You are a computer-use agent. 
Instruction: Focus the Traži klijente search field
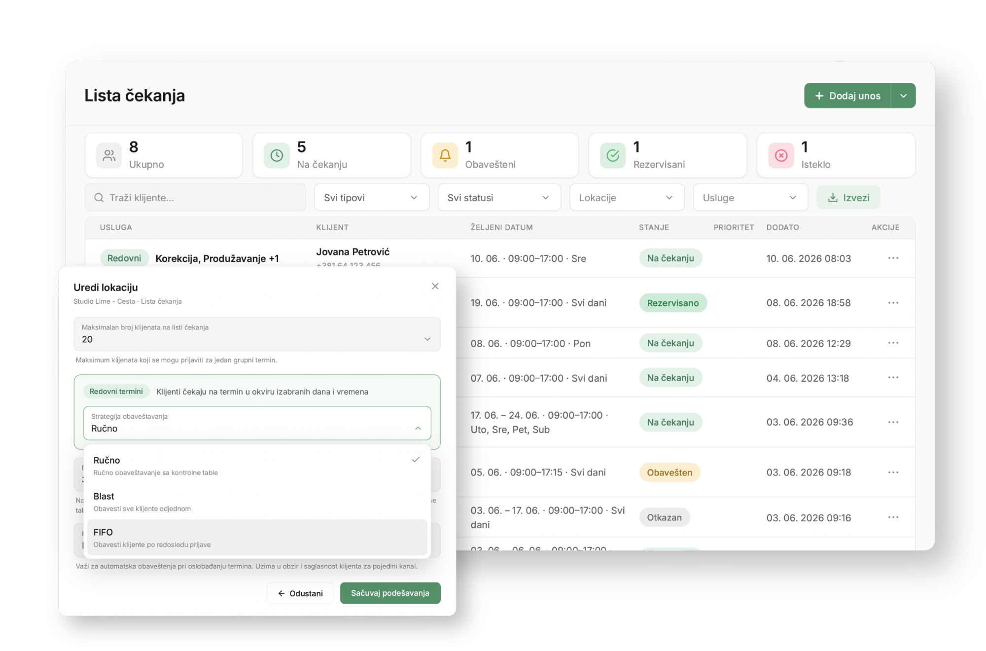click(195, 197)
